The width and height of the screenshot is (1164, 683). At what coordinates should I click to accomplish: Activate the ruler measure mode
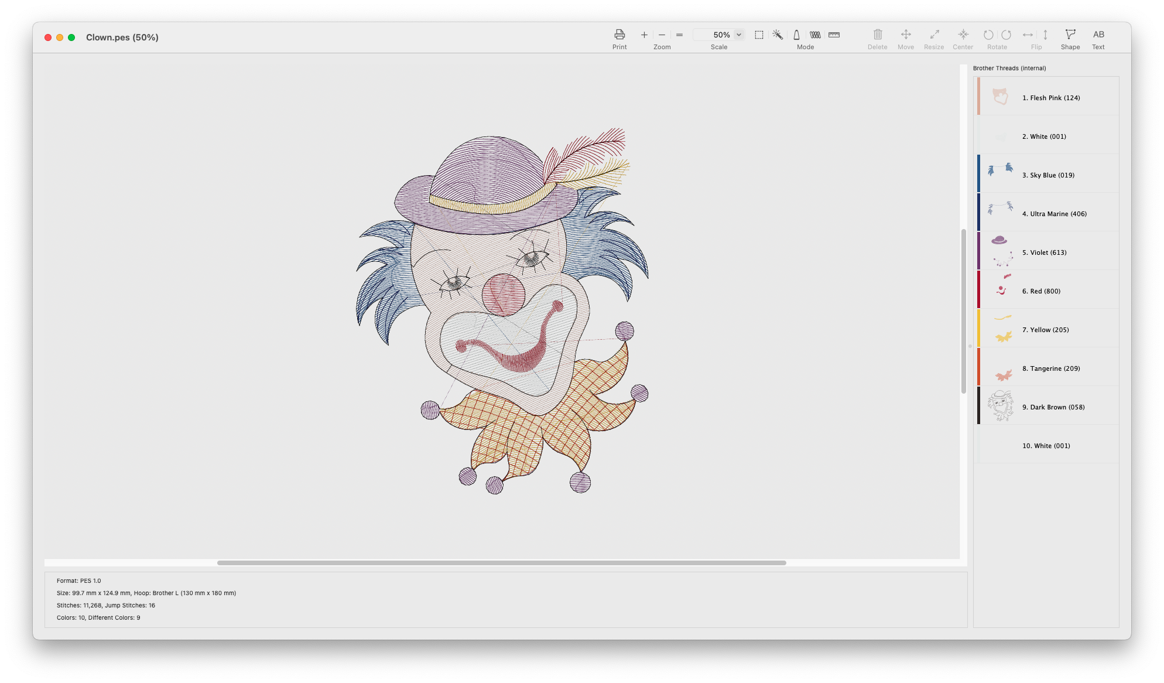point(834,35)
